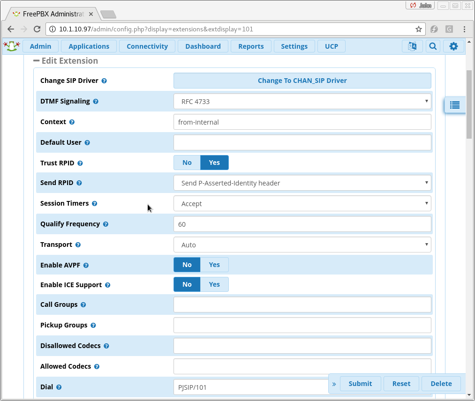
Task: Set Trust RPID to Yes
Action: coord(214,163)
